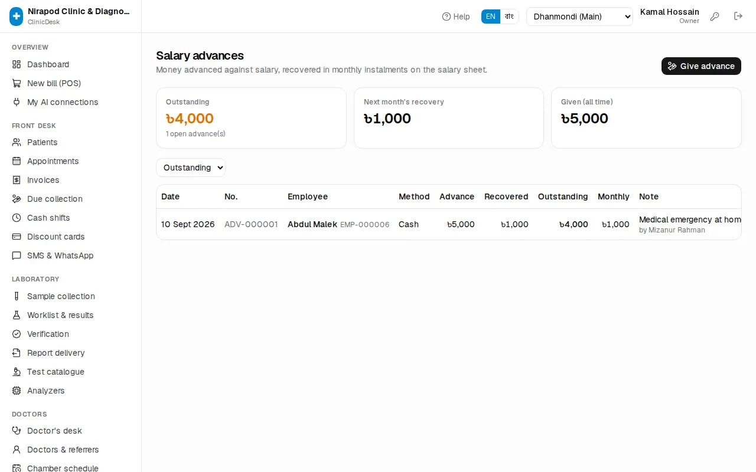Open the Dhanmondi (Main) branch dropdown
This screenshot has width=756, height=472.
click(579, 17)
